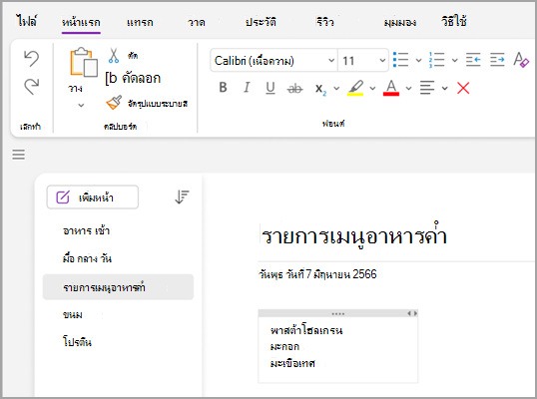Expand the alignment options arrow

pyautogui.click(x=444, y=89)
